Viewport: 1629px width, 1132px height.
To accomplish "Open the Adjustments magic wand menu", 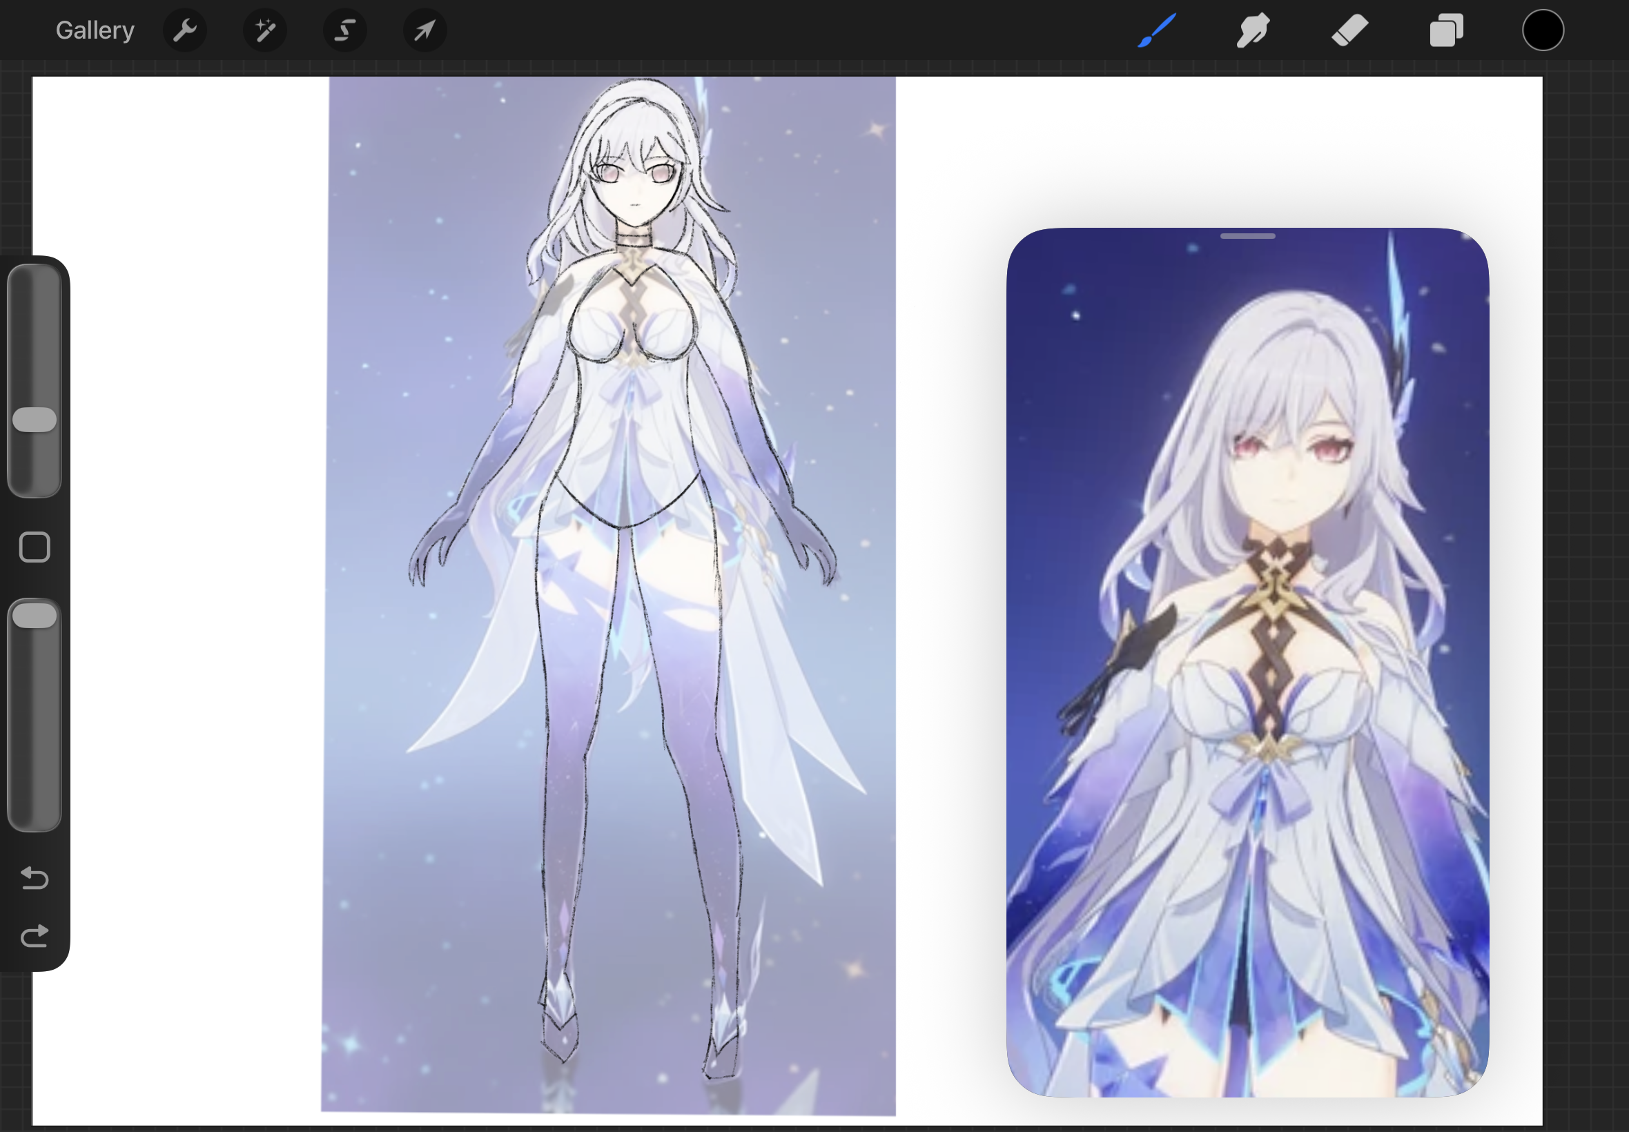I will tap(265, 30).
